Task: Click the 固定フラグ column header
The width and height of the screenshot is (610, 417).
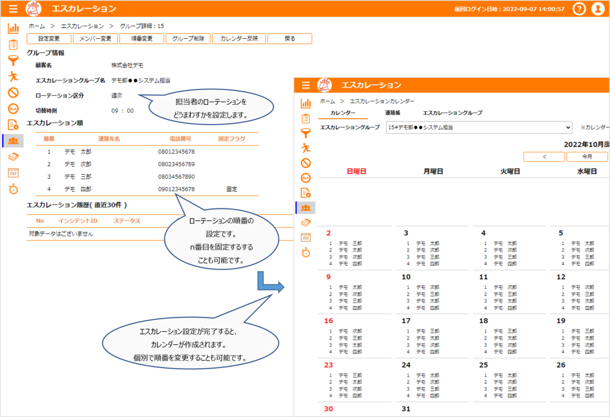Action: click(x=232, y=139)
